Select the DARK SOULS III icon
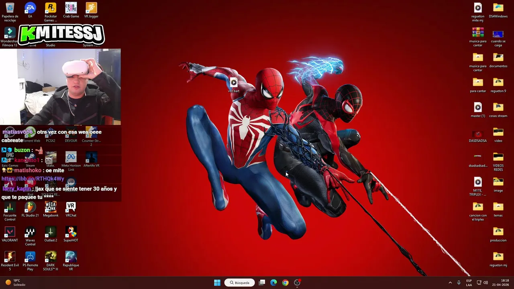Viewport: 514px width, 289px height. (x=51, y=261)
